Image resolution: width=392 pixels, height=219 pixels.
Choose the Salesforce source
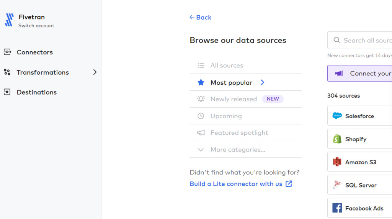pyautogui.click(x=360, y=116)
